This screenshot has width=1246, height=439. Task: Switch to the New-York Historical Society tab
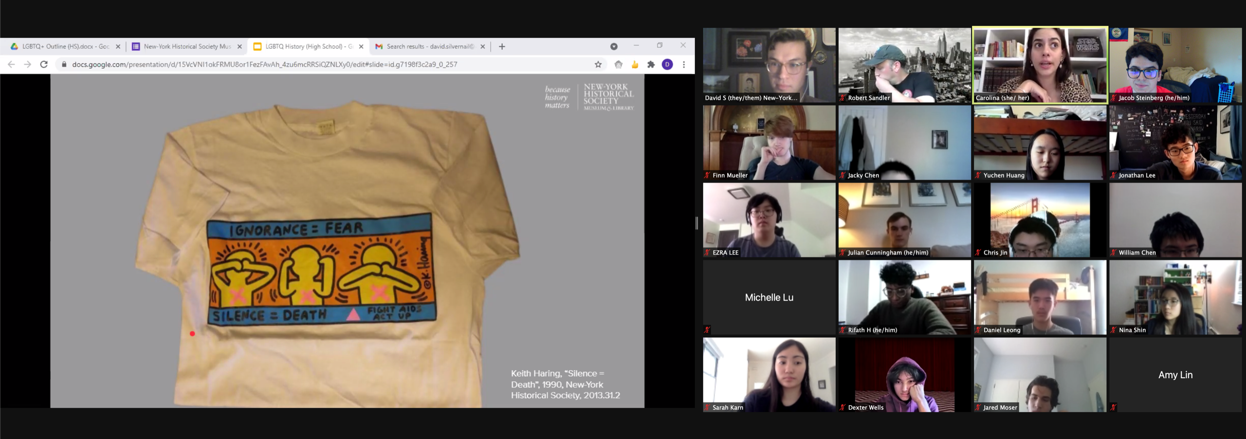point(186,47)
